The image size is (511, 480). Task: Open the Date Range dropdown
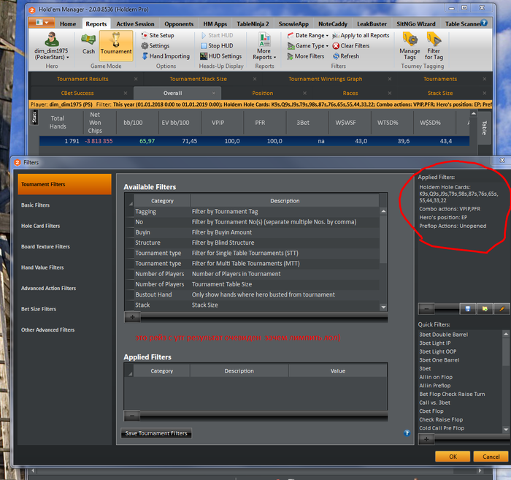(x=308, y=35)
